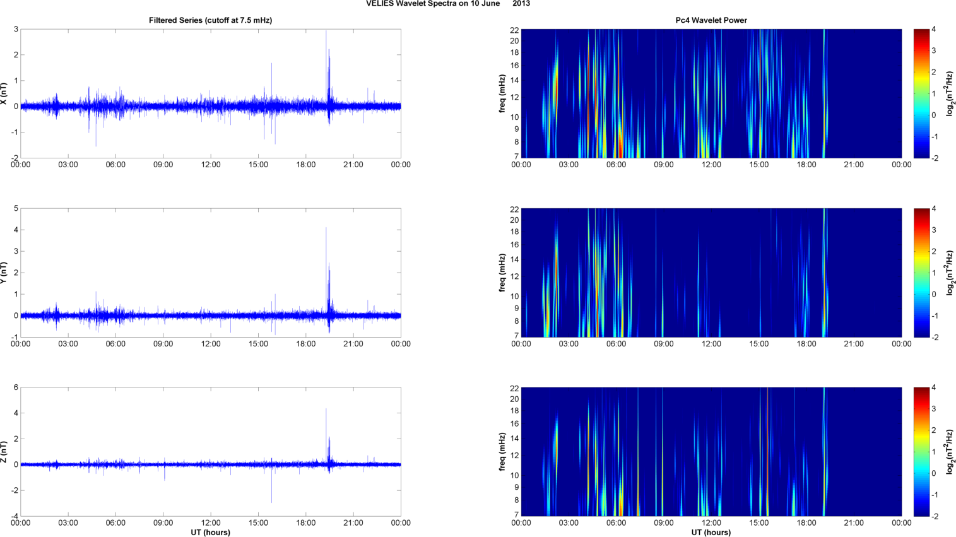Click the '09:00' tick under the Z series plot
This screenshot has width=956, height=537.
pyautogui.click(x=163, y=523)
